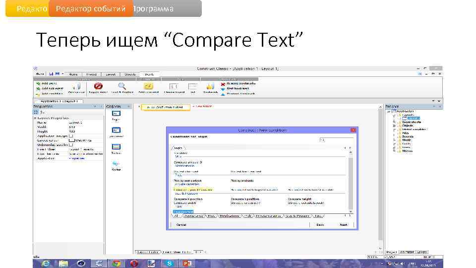476x268 pixels.
Task: Select highlighted Compare text condition
Action: [x=183, y=212]
